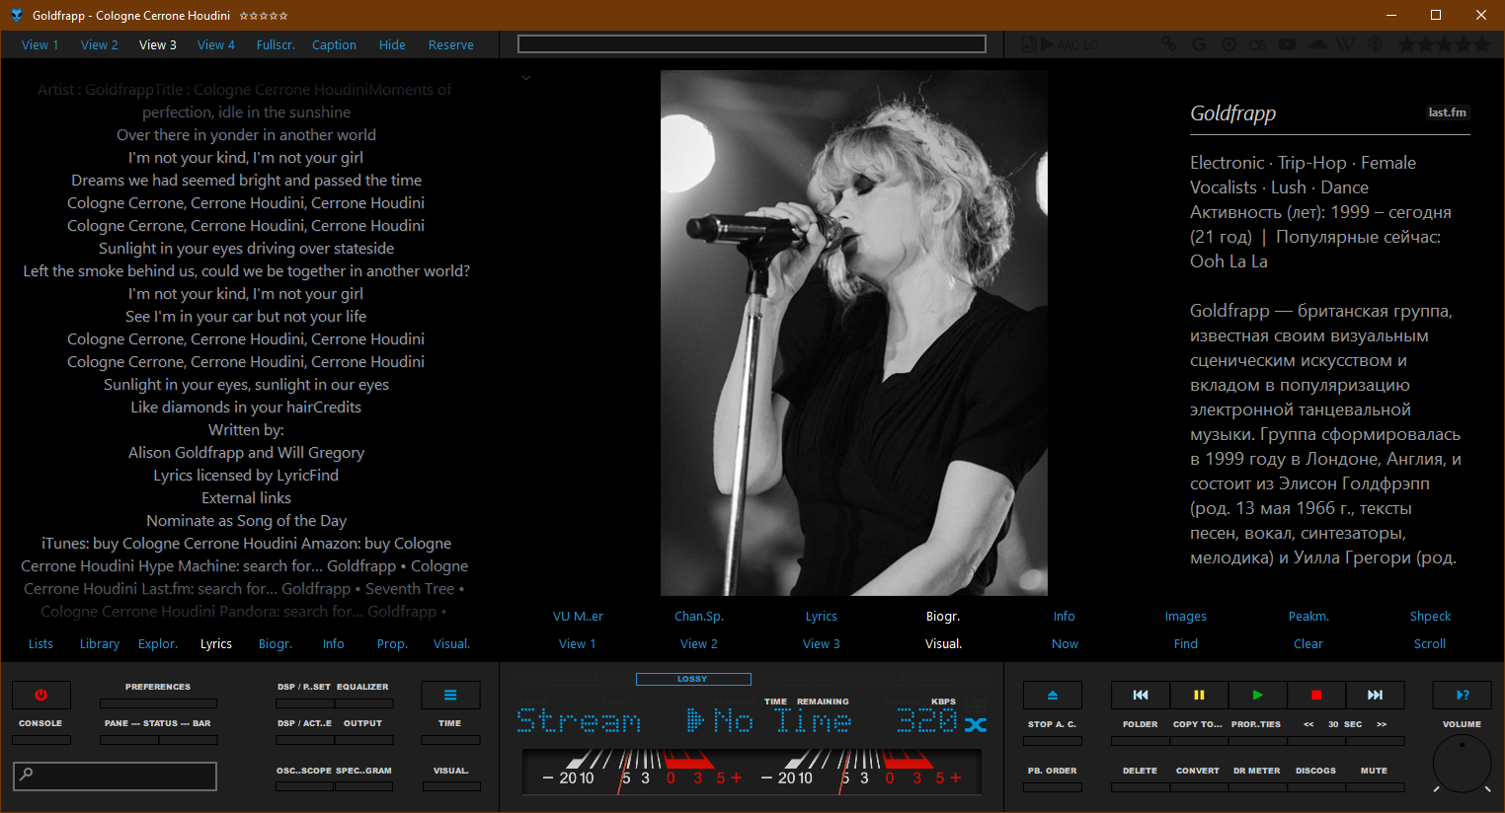Stop playback with the red square
1505x813 pixels.
(x=1315, y=695)
